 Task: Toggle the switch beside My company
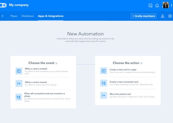[3, 5]
